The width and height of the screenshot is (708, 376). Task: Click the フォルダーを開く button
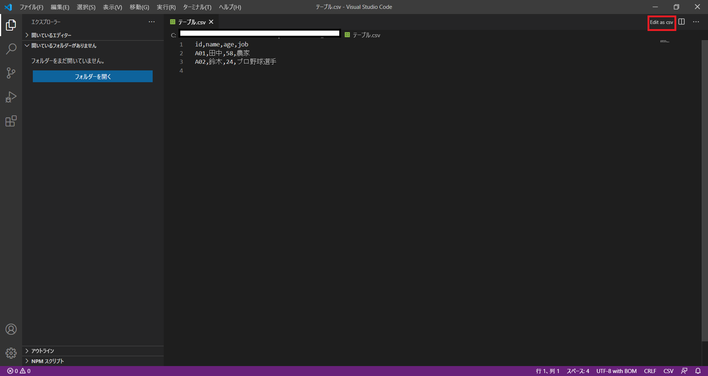[x=93, y=76]
